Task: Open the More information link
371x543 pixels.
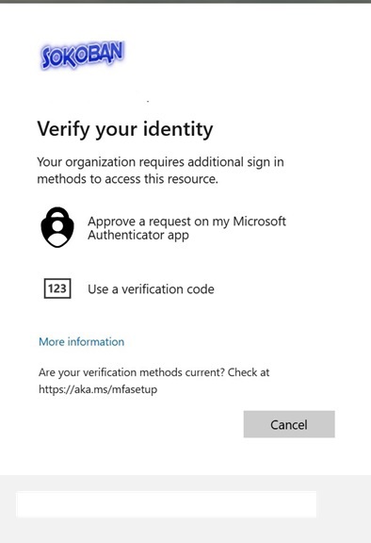Action: point(81,342)
